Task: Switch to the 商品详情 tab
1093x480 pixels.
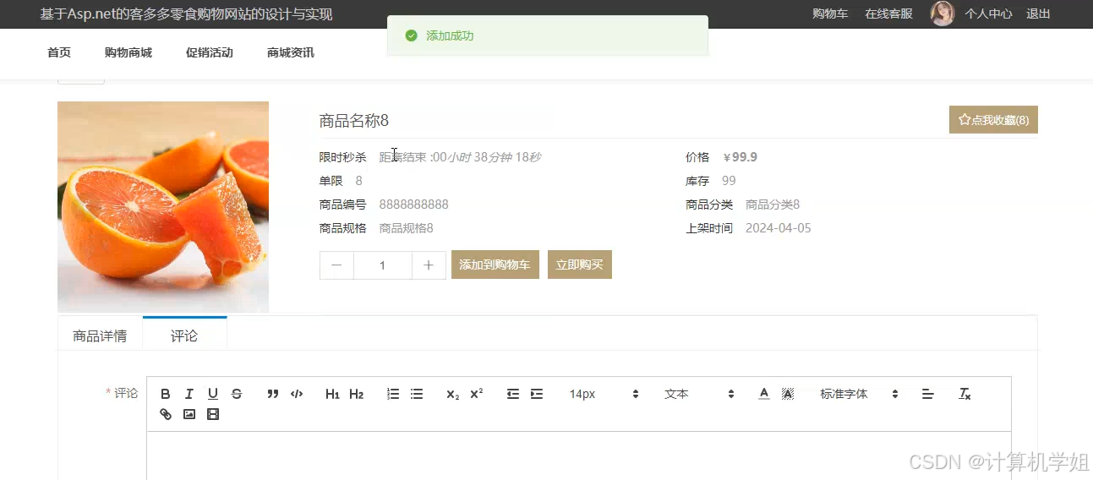Action: [100, 335]
